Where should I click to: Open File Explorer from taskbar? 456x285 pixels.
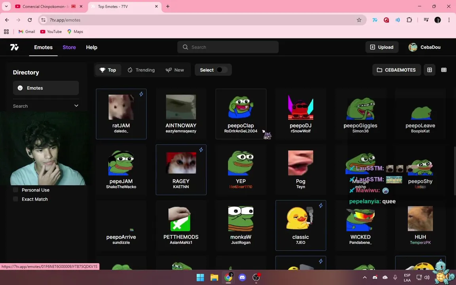[x=214, y=277]
